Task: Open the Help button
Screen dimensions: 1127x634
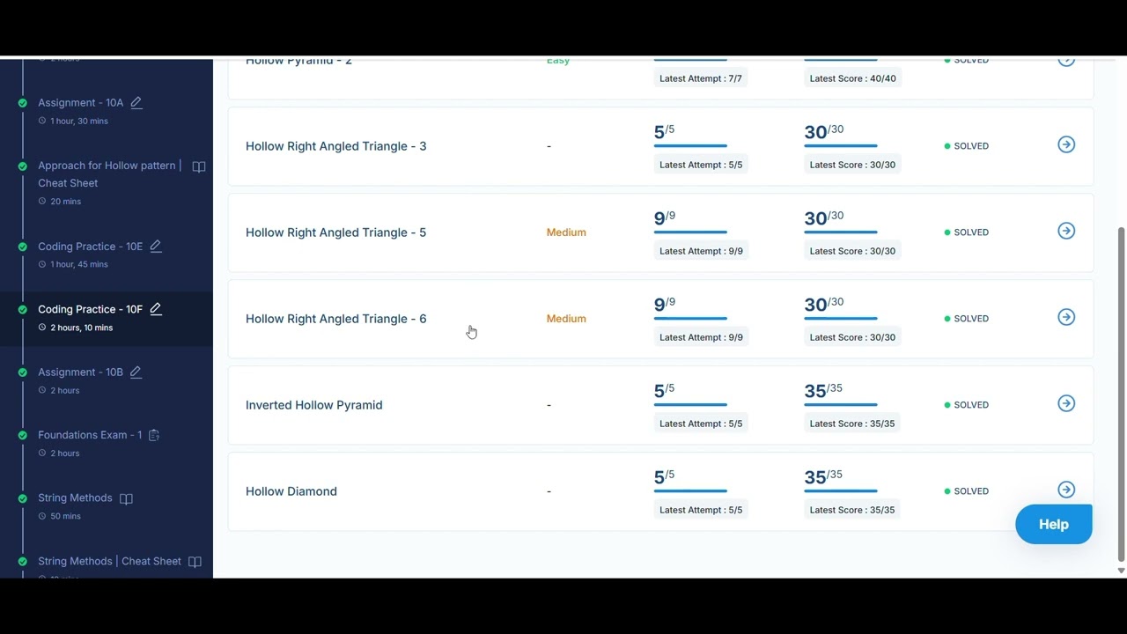Action: pyautogui.click(x=1053, y=524)
